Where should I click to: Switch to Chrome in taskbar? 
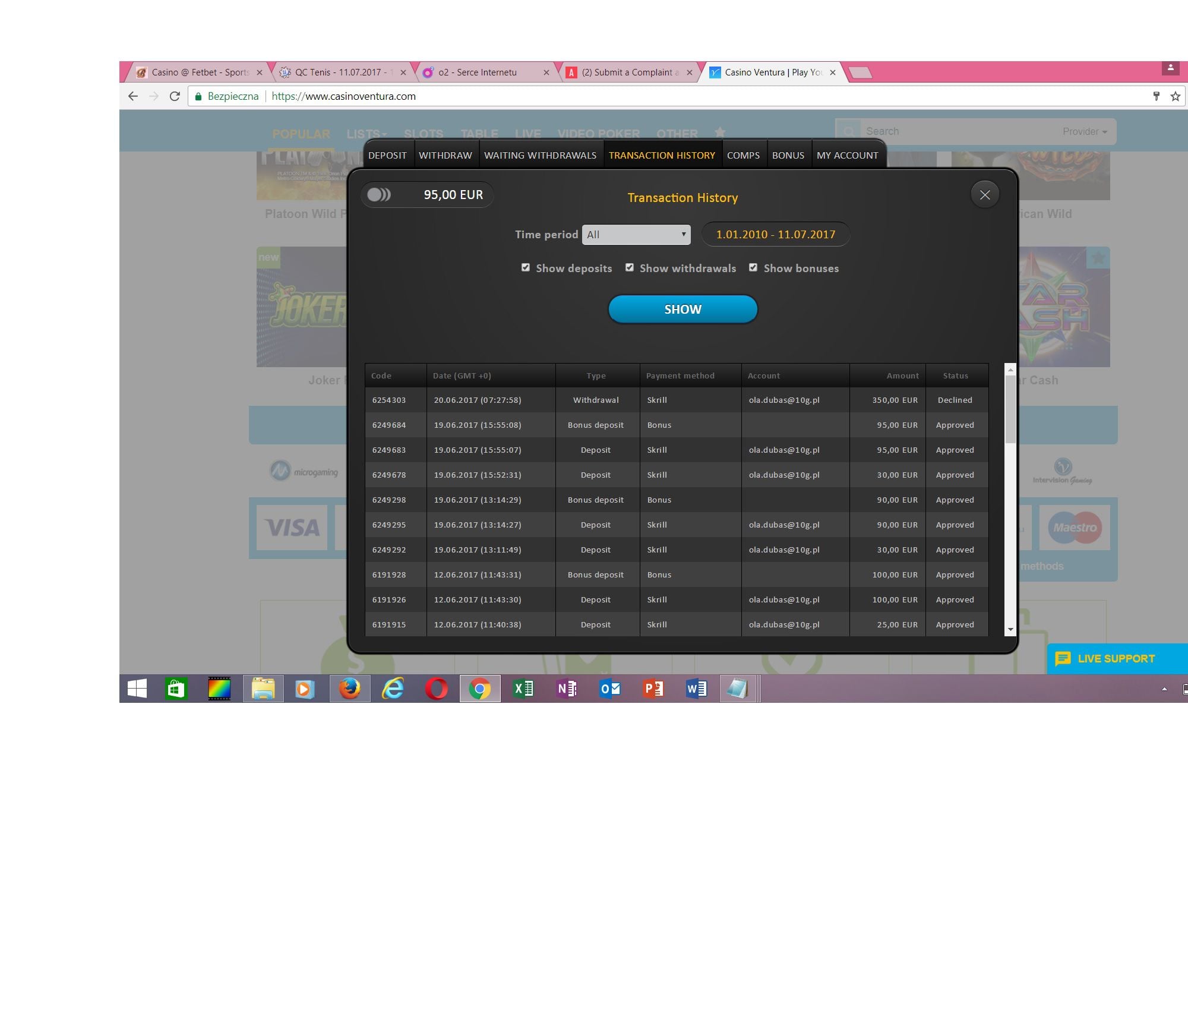coord(480,689)
